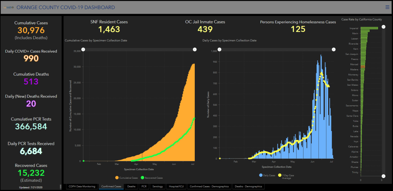
Task: Go to the Serology tab
Action: pyautogui.click(x=158, y=186)
